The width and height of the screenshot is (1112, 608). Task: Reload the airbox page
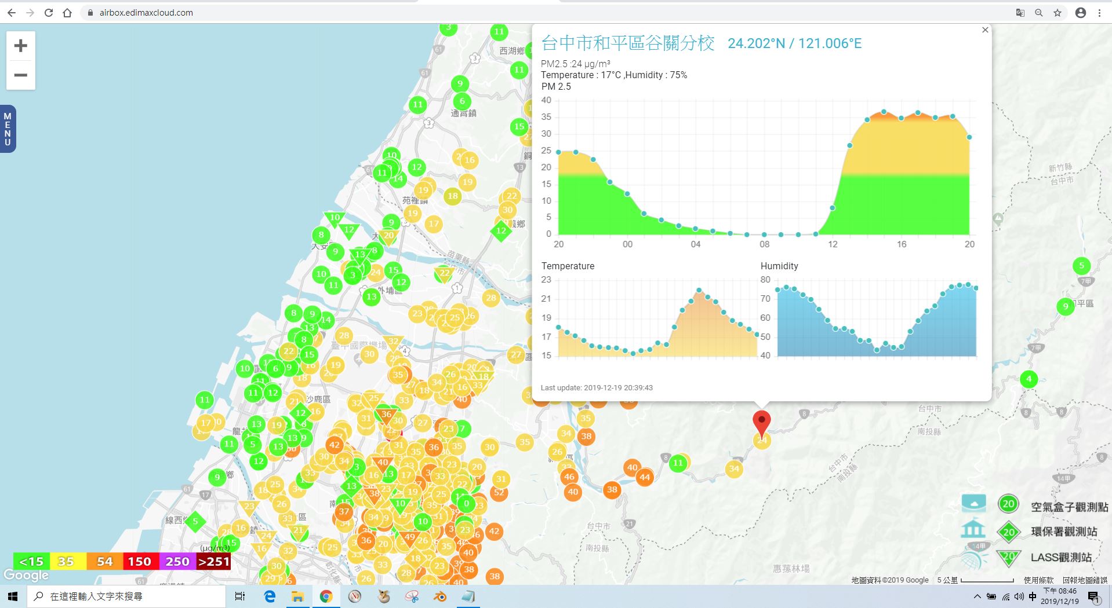tap(49, 13)
